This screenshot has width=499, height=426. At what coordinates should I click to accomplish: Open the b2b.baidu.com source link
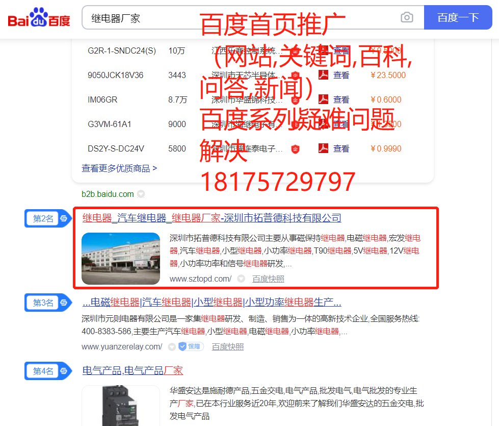pyautogui.click(x=108, y=194)
